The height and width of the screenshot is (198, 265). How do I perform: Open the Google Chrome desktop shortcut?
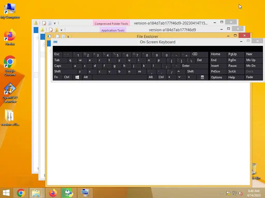tap(10, 66)
